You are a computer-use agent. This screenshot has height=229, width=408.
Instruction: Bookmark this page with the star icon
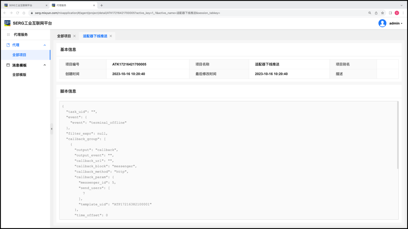click(383, 13)
